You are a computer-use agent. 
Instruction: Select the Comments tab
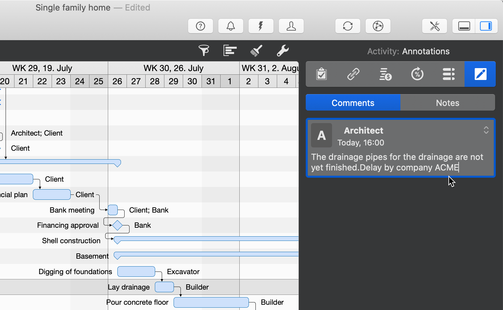tap(353, 102)
